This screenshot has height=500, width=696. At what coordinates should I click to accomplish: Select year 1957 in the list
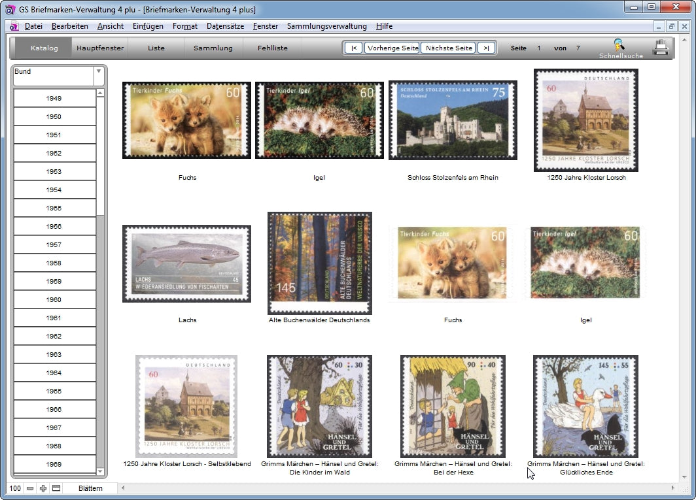click(54, 244)
